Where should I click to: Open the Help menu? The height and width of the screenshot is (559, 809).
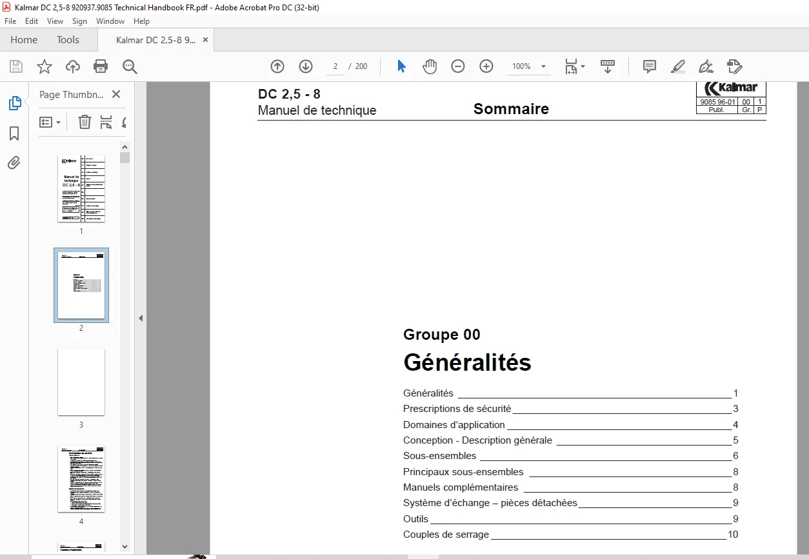141,21
